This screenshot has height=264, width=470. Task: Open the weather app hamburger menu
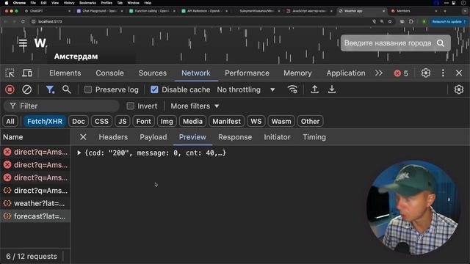tap(23, 43)
